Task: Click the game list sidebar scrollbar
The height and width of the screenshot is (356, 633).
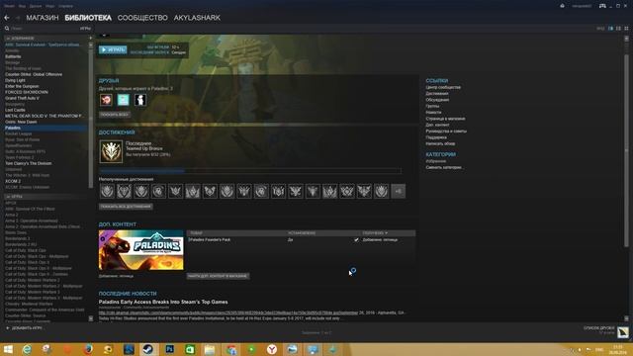Action: pos(90,119)
